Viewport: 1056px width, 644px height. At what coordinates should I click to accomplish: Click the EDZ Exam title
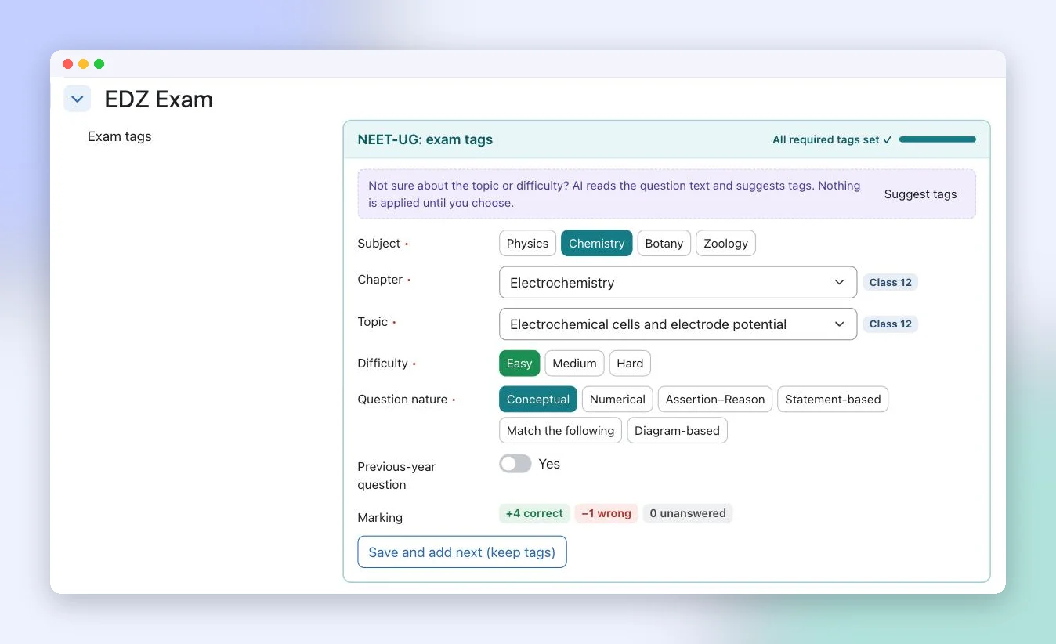[159, 99]
